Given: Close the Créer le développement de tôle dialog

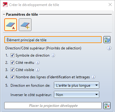Looking at the screenshot, I should [x=110, y=5].
